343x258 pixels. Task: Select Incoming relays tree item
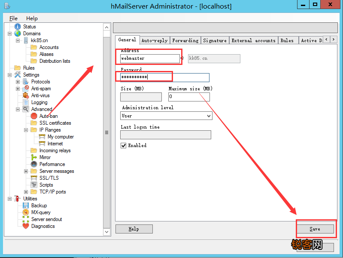55,150
